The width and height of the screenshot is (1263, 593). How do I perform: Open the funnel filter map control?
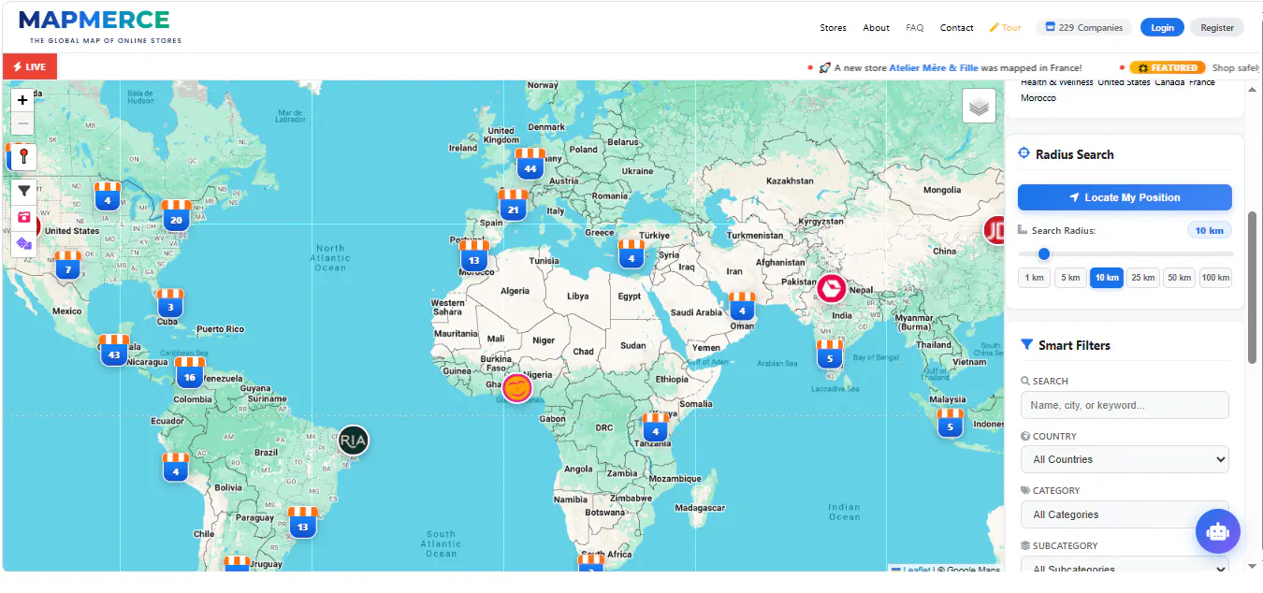23,191
